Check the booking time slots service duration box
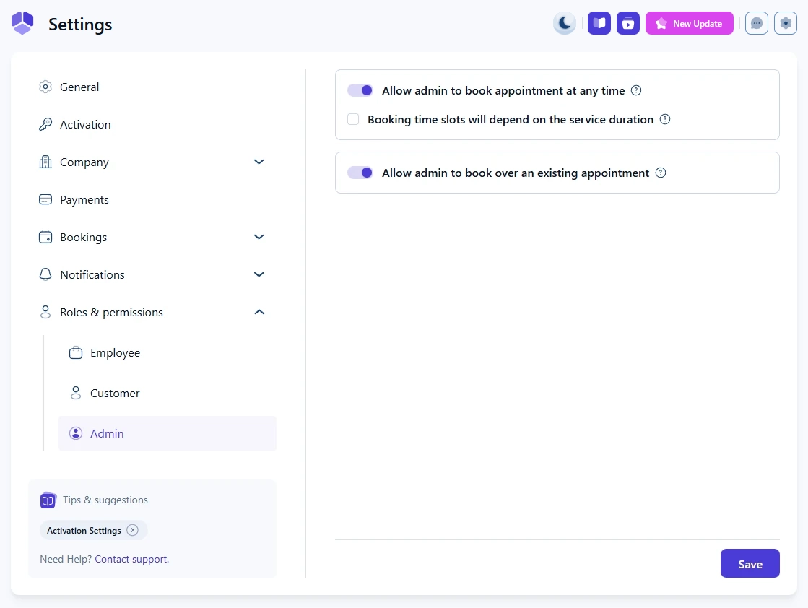 pyautogui.click(x=353, y=119)
